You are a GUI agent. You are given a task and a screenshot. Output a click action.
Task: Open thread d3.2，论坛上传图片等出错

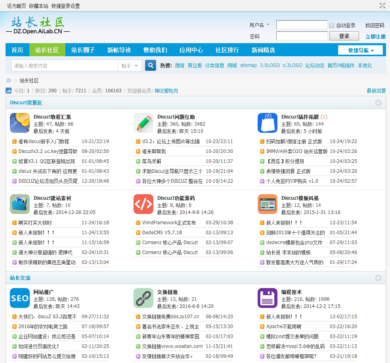171,141
